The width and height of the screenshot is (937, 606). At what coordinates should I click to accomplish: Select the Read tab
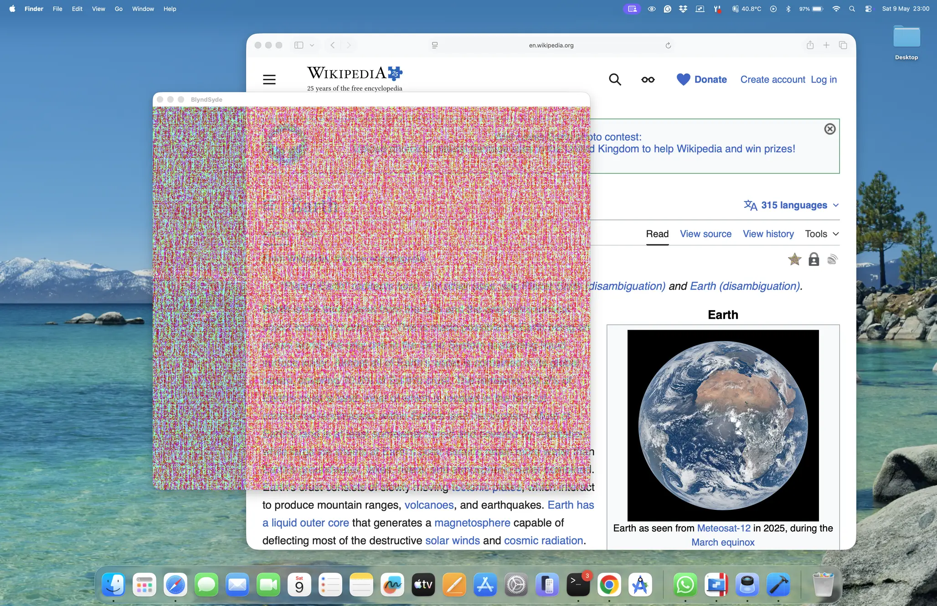(x=657, y=234)
